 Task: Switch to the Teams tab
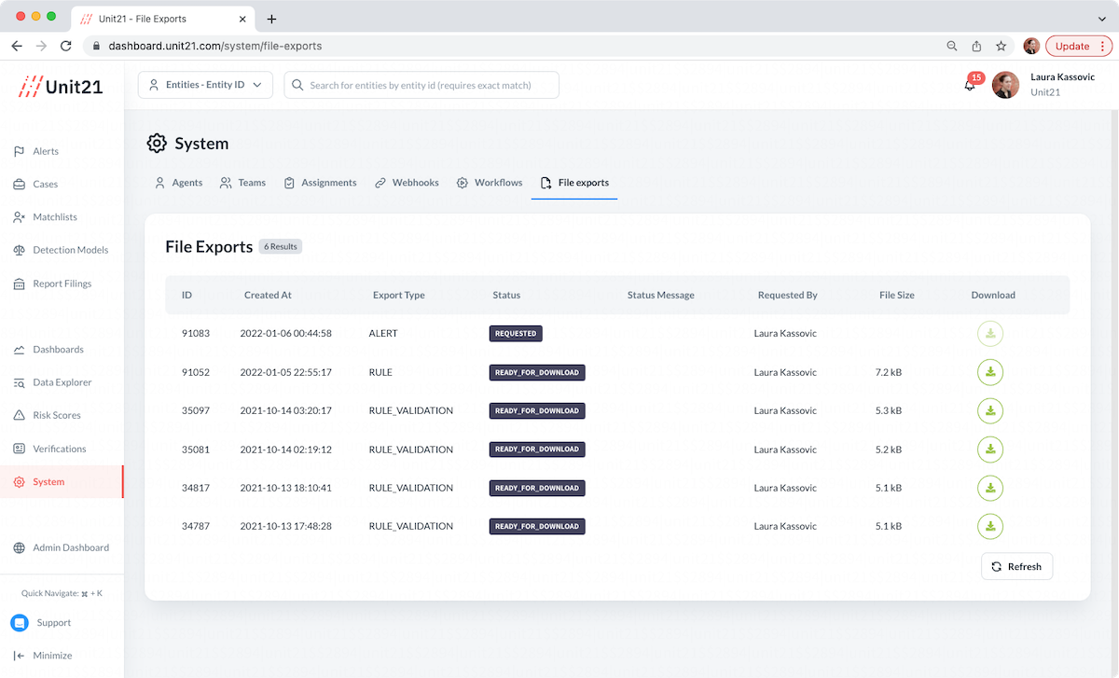pyautogui.click(x=242, y=183)
